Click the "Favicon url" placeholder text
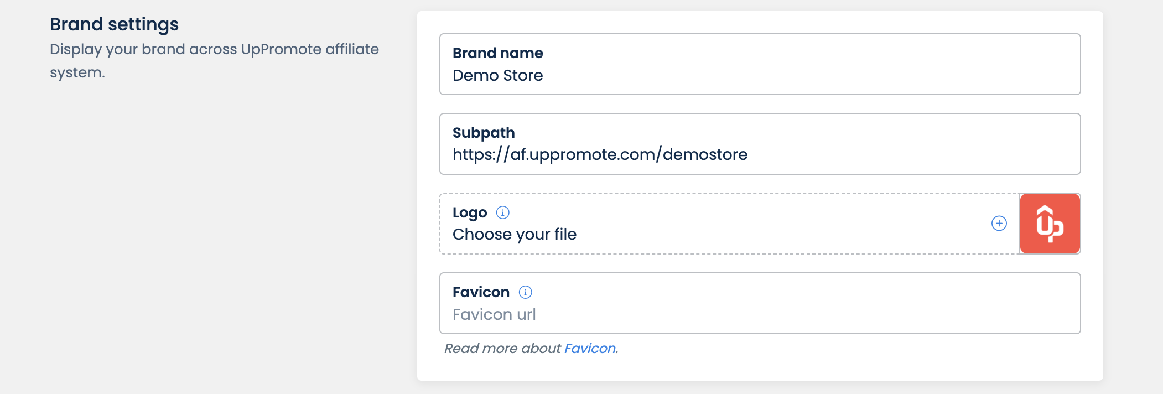The width and height of the screenshot is (1163, 394). pos(494,314)
